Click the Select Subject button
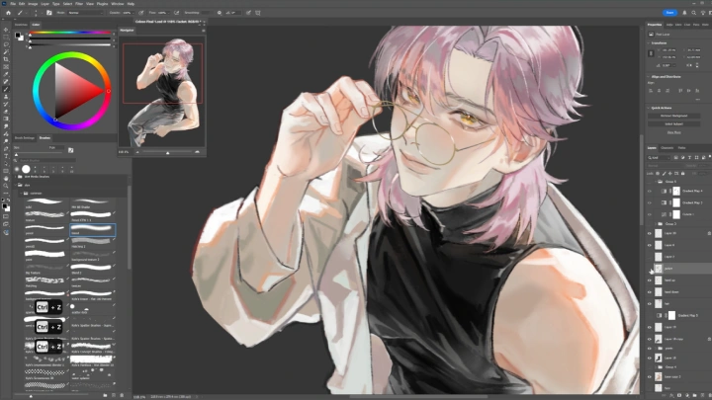Image resolution: width=712 pixels, height=400 pixels. [673, 123]
